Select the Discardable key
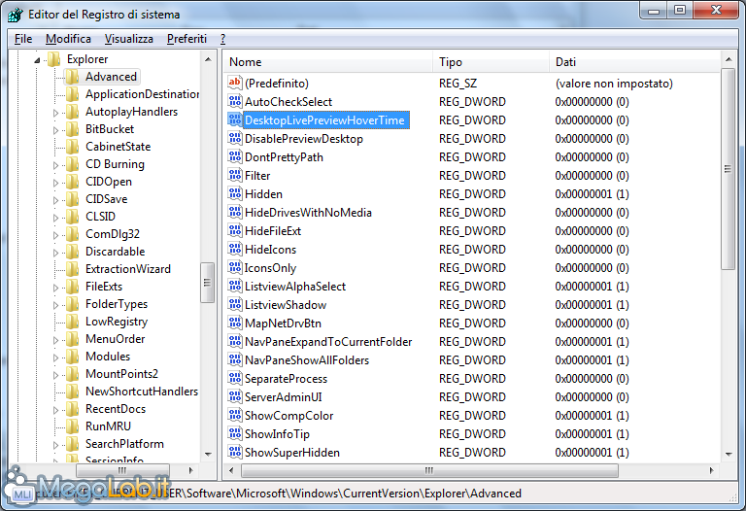Screen dimensions: 746x511 pyautogui.click(x=116, y=252)
